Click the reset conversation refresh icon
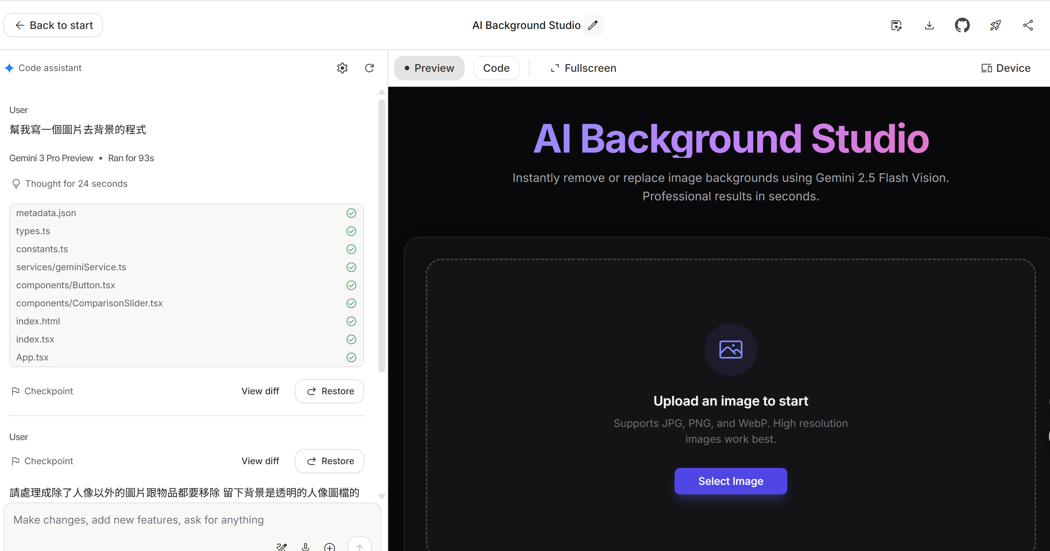1050x551 pixels. pyautogui.click(x=369, y=68)
